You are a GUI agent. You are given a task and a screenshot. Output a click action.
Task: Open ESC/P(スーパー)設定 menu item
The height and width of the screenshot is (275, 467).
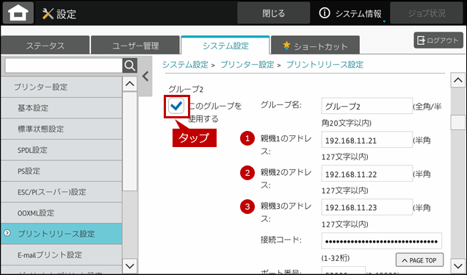pyautogui.click(x=62, y=192)
